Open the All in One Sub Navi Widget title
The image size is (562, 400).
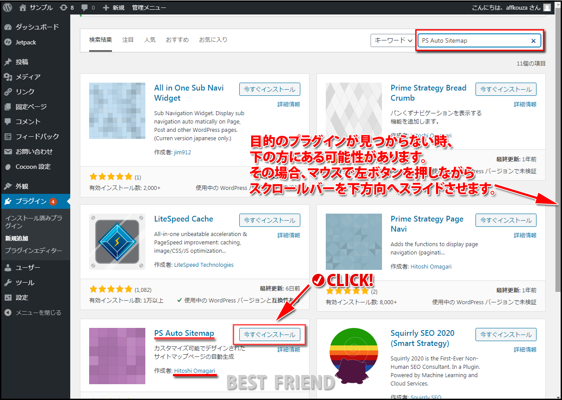point(189,93)
